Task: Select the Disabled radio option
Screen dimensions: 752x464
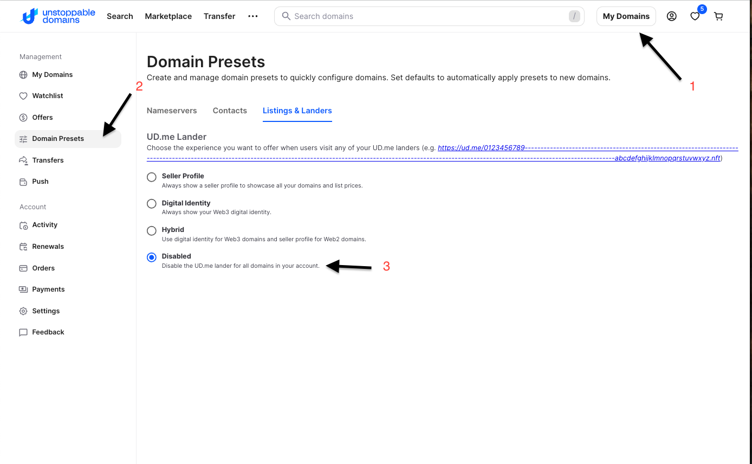Action: (152, 257)
